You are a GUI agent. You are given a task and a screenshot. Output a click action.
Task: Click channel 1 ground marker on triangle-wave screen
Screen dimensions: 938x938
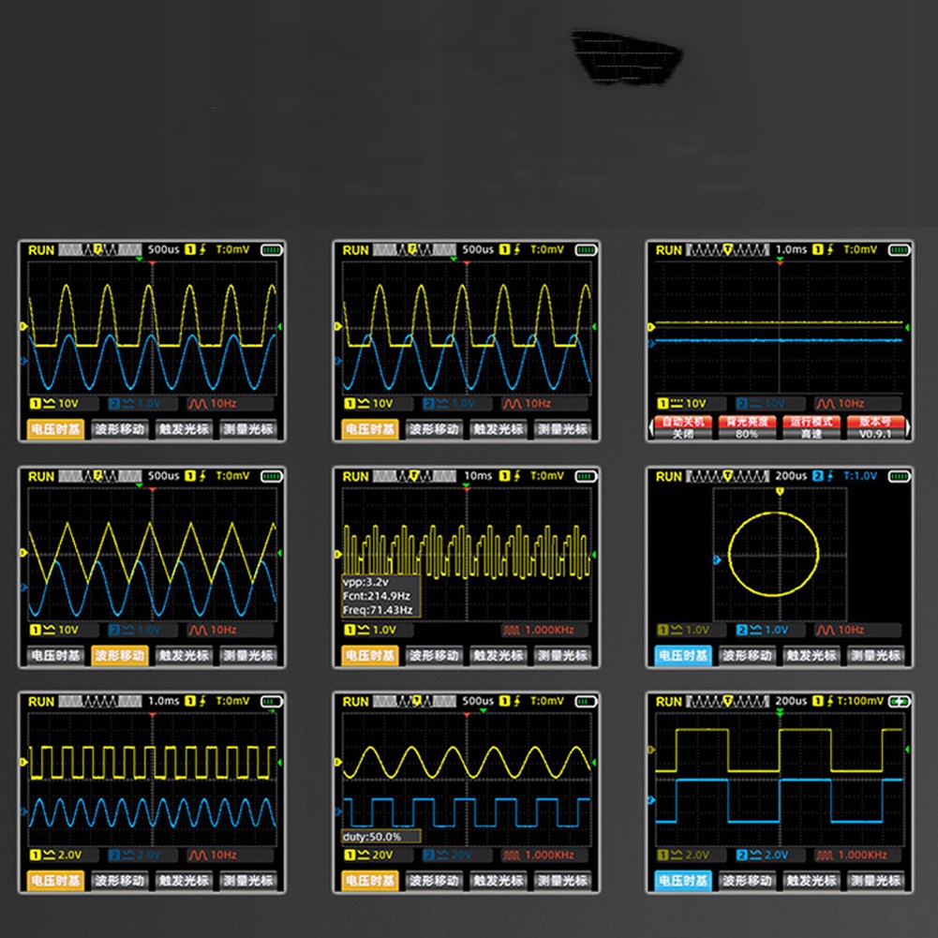[x=24, y=553]
